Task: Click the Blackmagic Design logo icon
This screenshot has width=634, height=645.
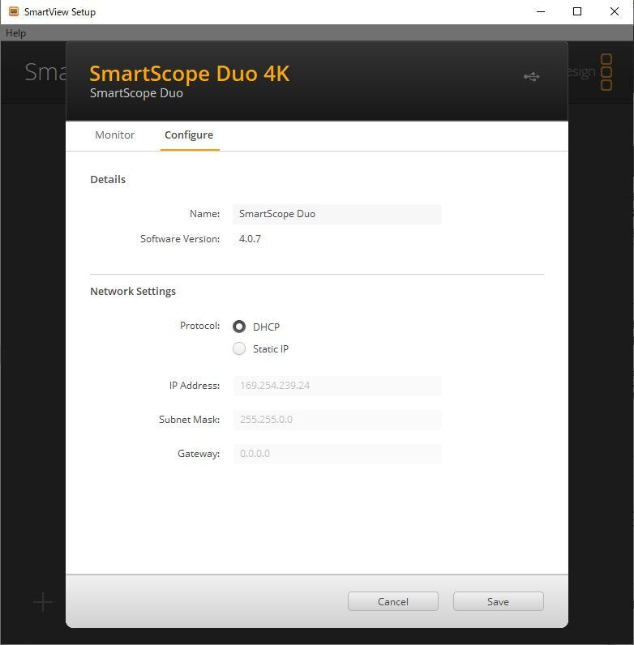Action: point(606,72)
